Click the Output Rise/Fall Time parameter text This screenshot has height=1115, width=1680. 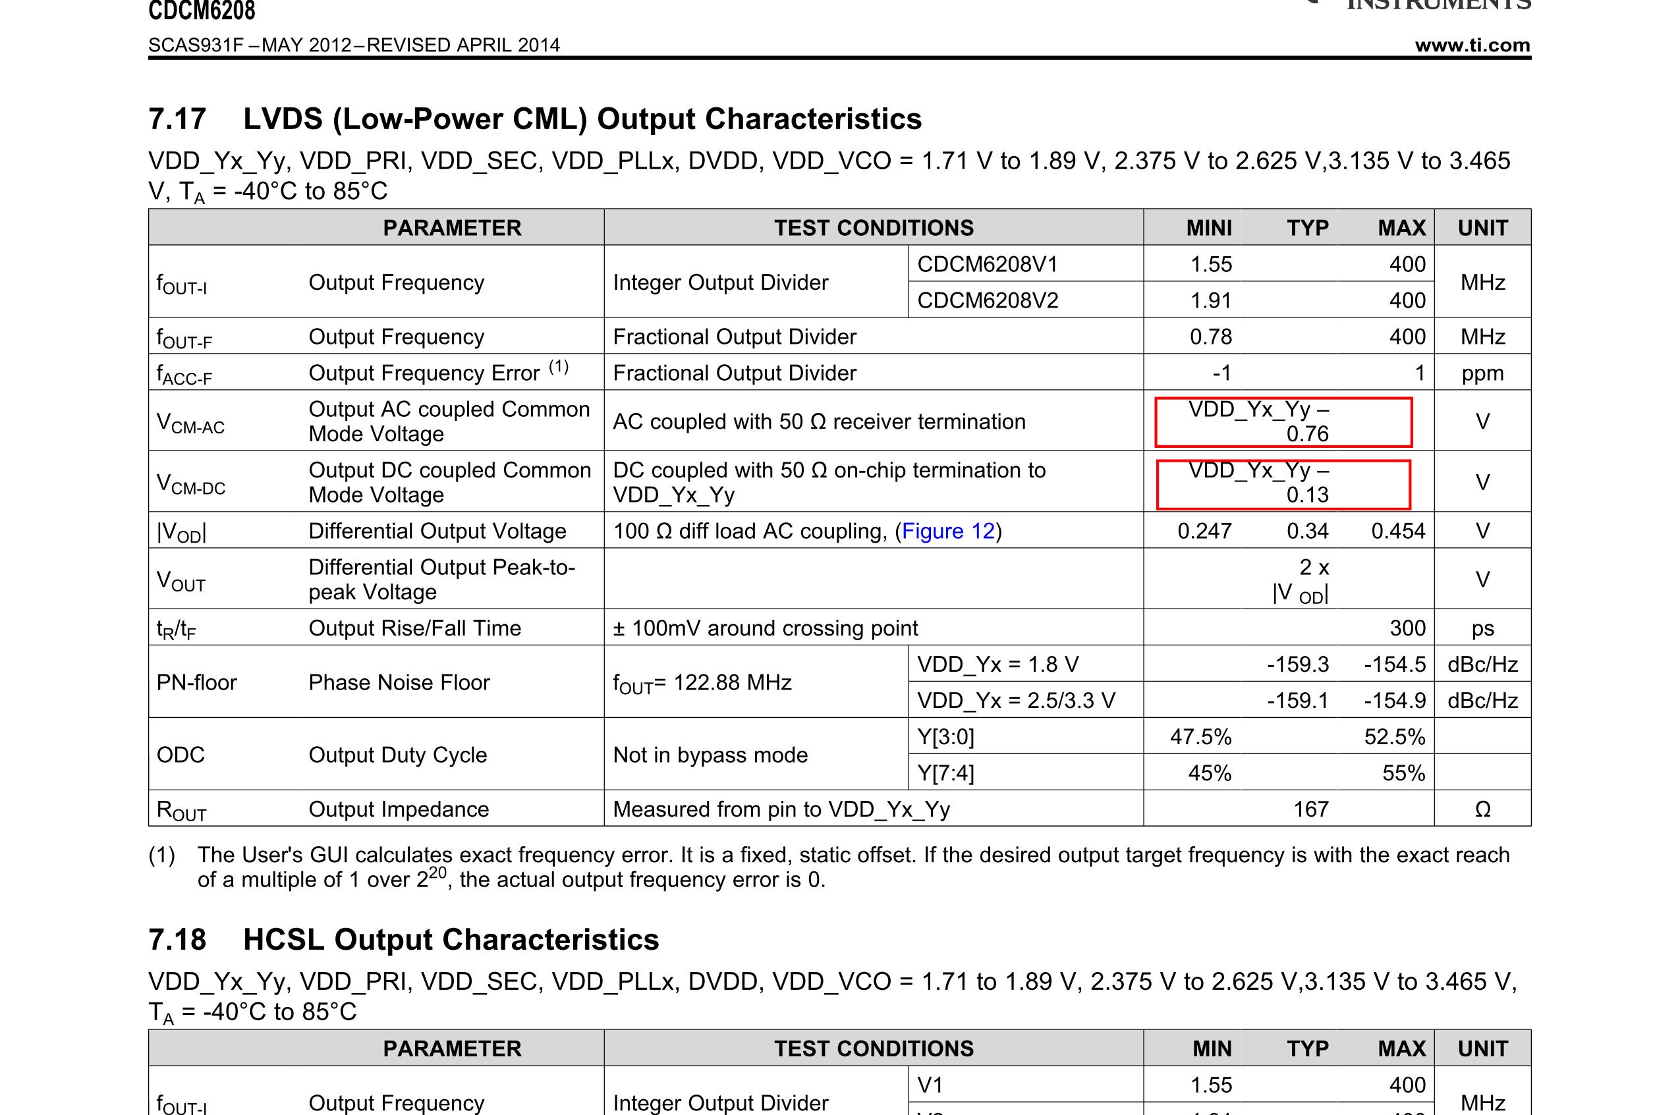(x=414, y=628)
